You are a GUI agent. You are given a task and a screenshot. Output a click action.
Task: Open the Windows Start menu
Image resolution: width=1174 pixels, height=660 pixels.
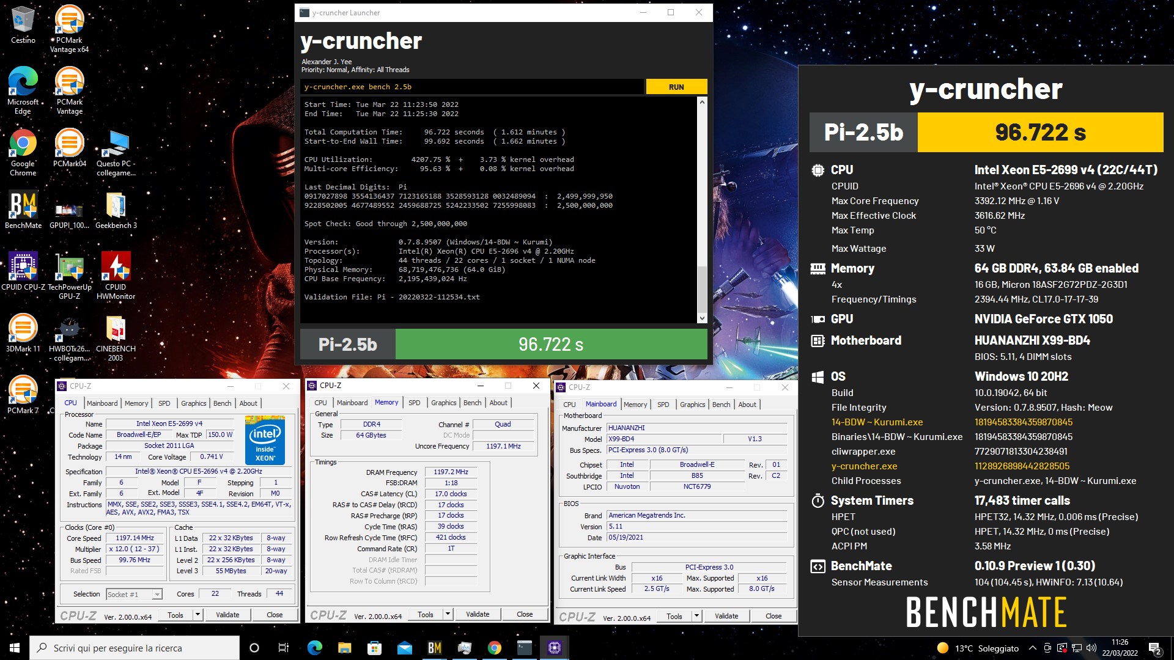point(15,648)
